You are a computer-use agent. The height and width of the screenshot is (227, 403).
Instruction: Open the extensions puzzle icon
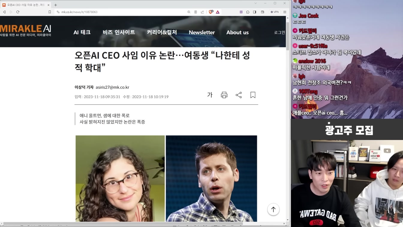click(248, 12)
